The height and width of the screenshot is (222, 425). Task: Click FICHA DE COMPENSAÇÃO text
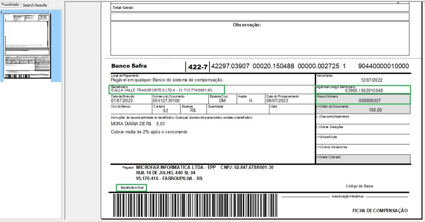[380, 211]
